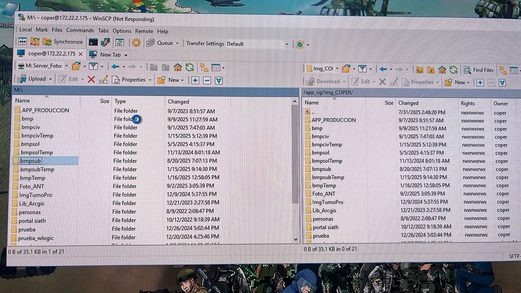The image size is (521, 293).
Task: Toggle the filter on the local panel
Action: [x=93, y=66]
